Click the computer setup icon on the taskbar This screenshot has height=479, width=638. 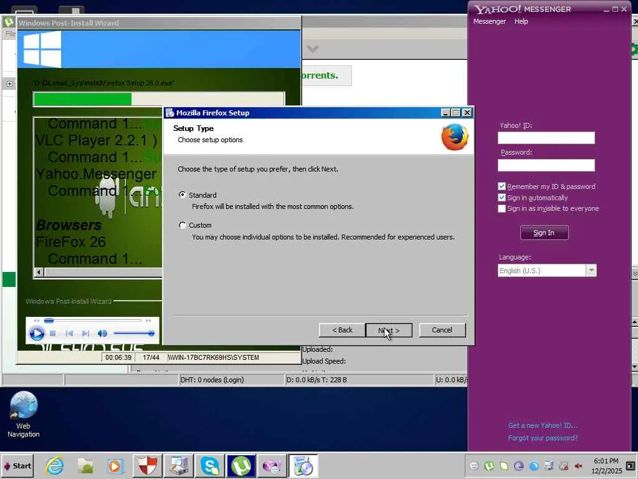coord(179,466)
